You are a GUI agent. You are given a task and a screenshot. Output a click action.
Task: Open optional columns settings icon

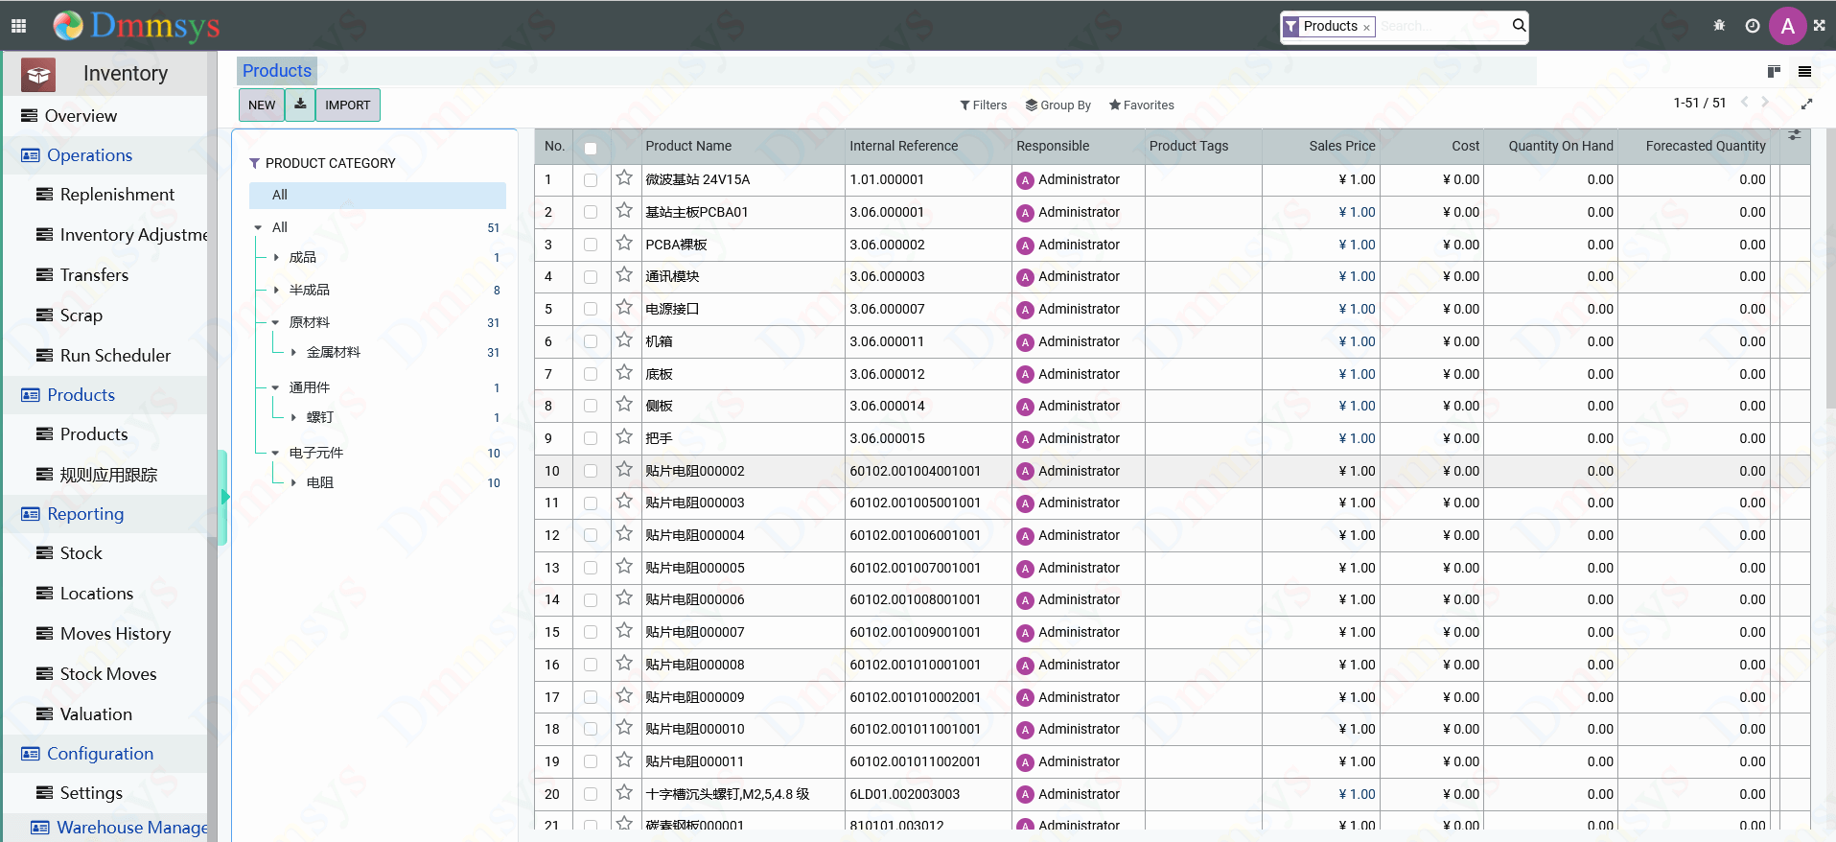1795,135
